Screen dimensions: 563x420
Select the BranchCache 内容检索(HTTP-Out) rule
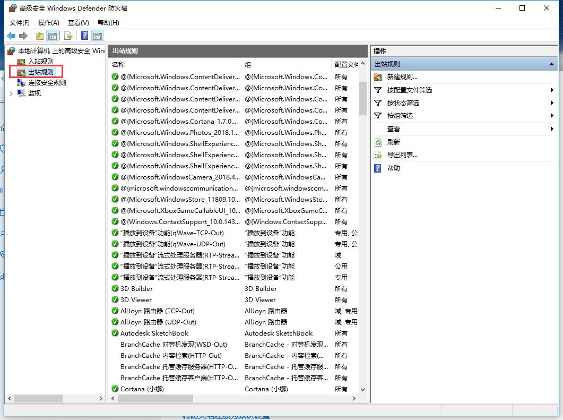pos(171,355)
